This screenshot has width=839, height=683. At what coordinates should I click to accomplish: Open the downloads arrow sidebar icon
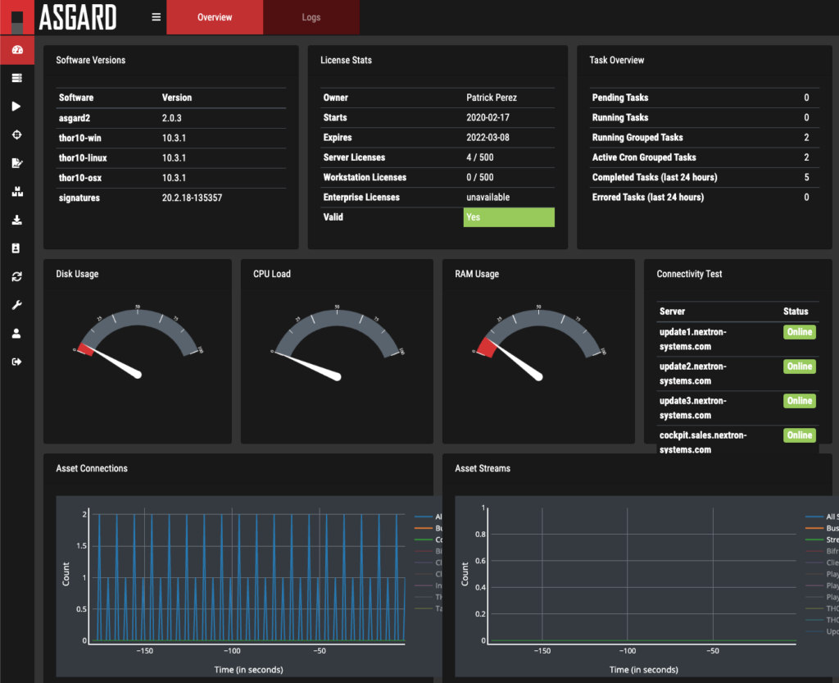pyautogui.click(x=17, y=220)
